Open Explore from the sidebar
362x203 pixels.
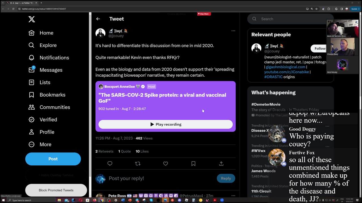(43, 45)
